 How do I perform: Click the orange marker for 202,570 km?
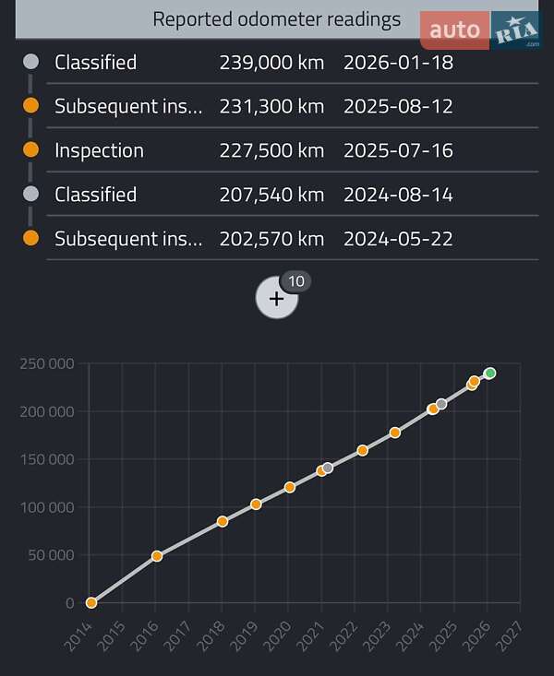coord(30,239)
